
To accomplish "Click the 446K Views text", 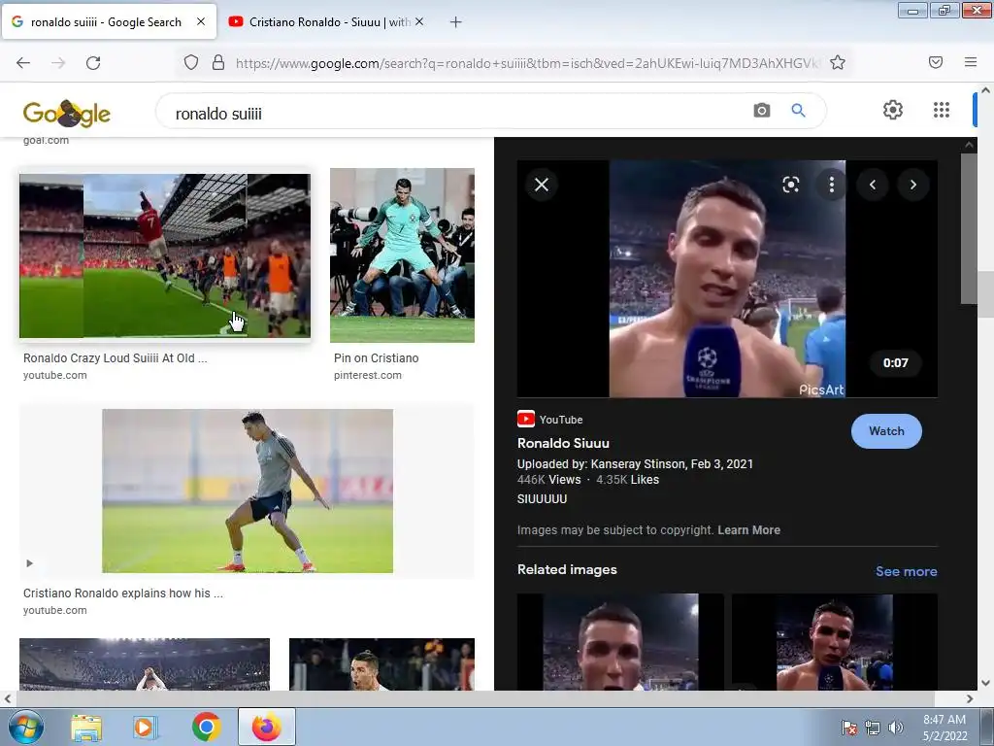I will [549, 480].
